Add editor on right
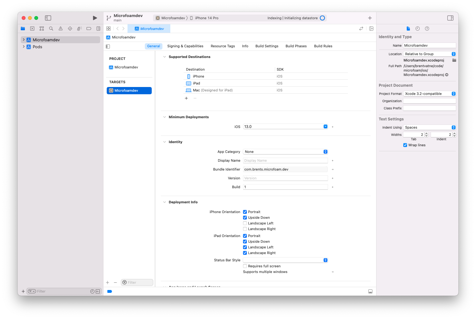The width and height of the screenshot is (476, 319). tap(371, 29)
